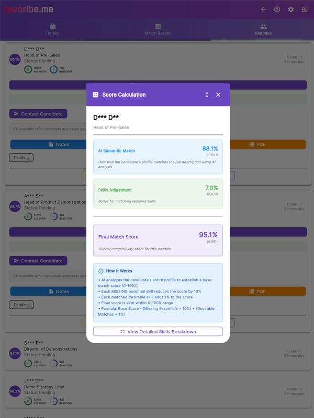Image resolution: width=314 pixels, height=418 pixels.
Task: Click the 16/16 essential skills badge
Action: point(35,70)
